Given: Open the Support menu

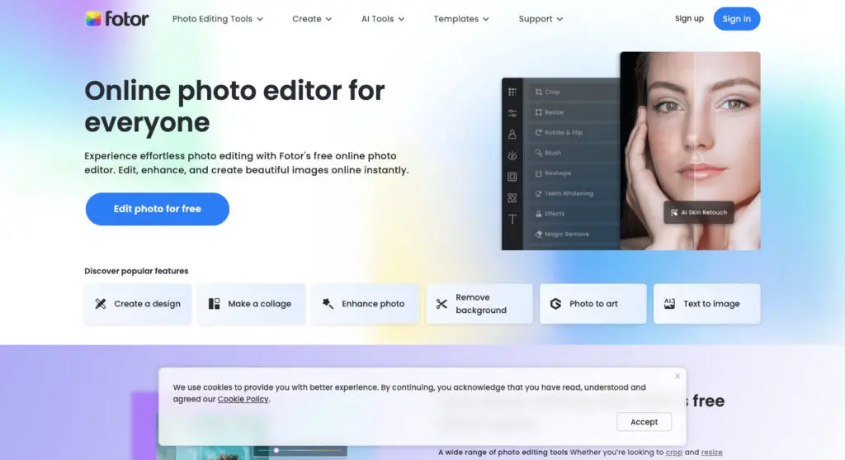Looking at the screenshot, I should coord(541,19).
